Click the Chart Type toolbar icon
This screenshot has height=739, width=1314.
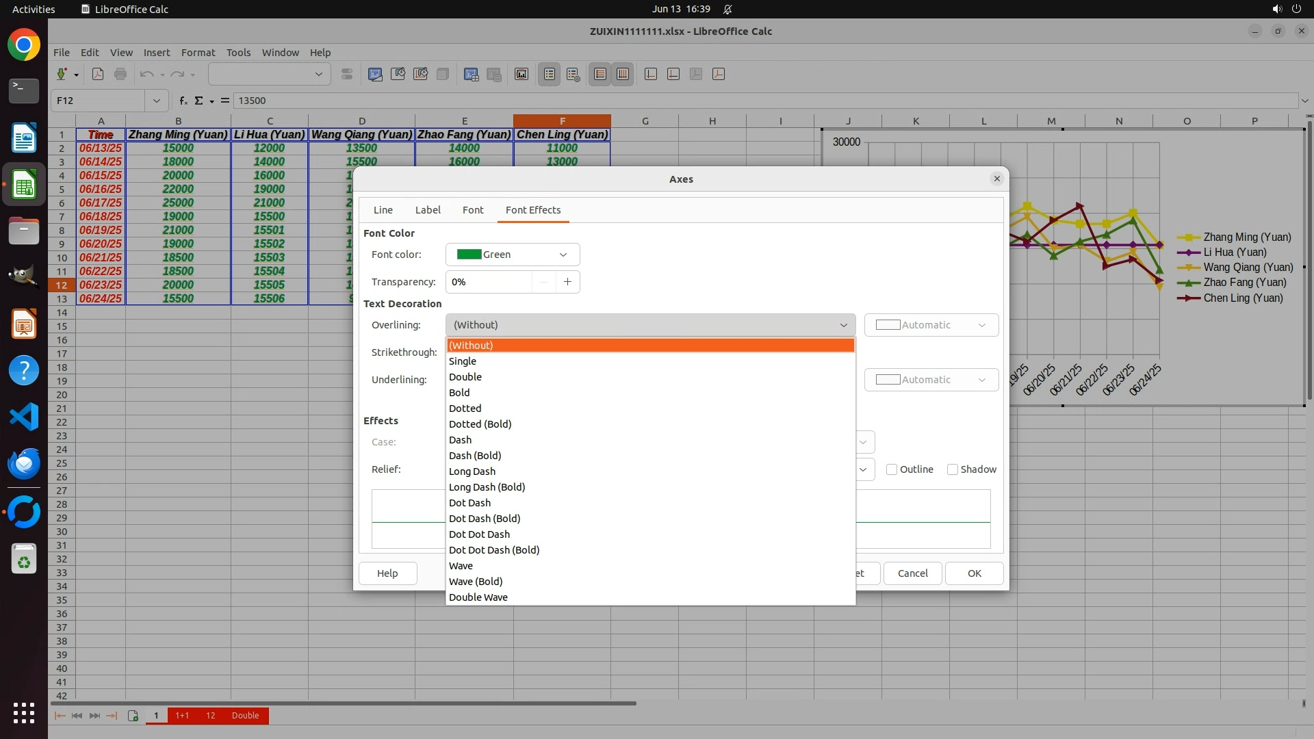pyautogui.click(x=375, y=74)
